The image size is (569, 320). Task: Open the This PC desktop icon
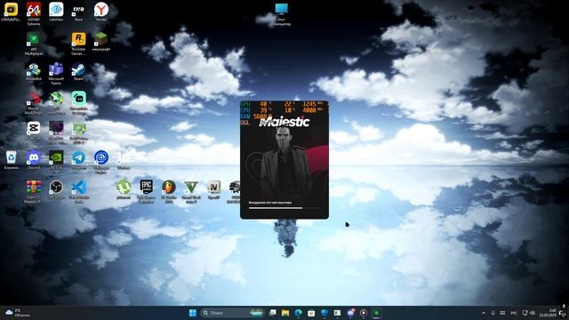coord(281,14)
